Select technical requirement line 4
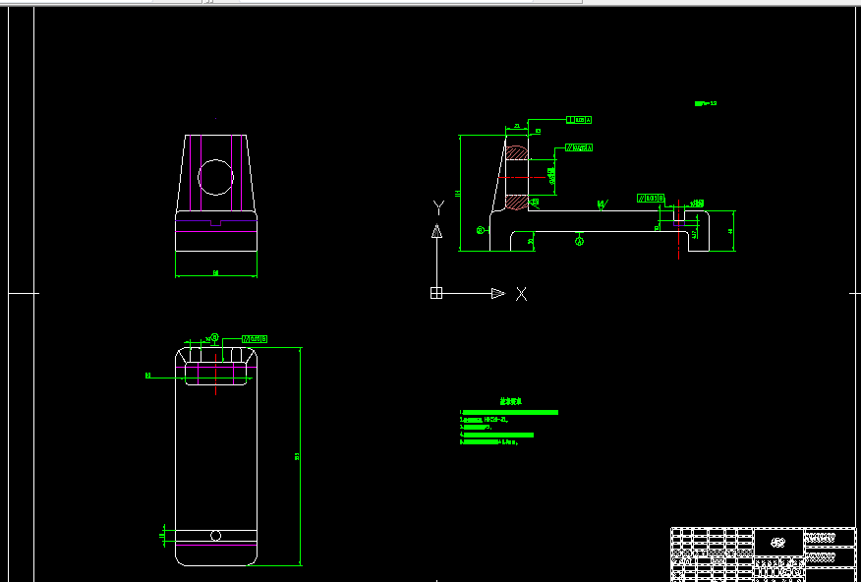 [496, 435]
